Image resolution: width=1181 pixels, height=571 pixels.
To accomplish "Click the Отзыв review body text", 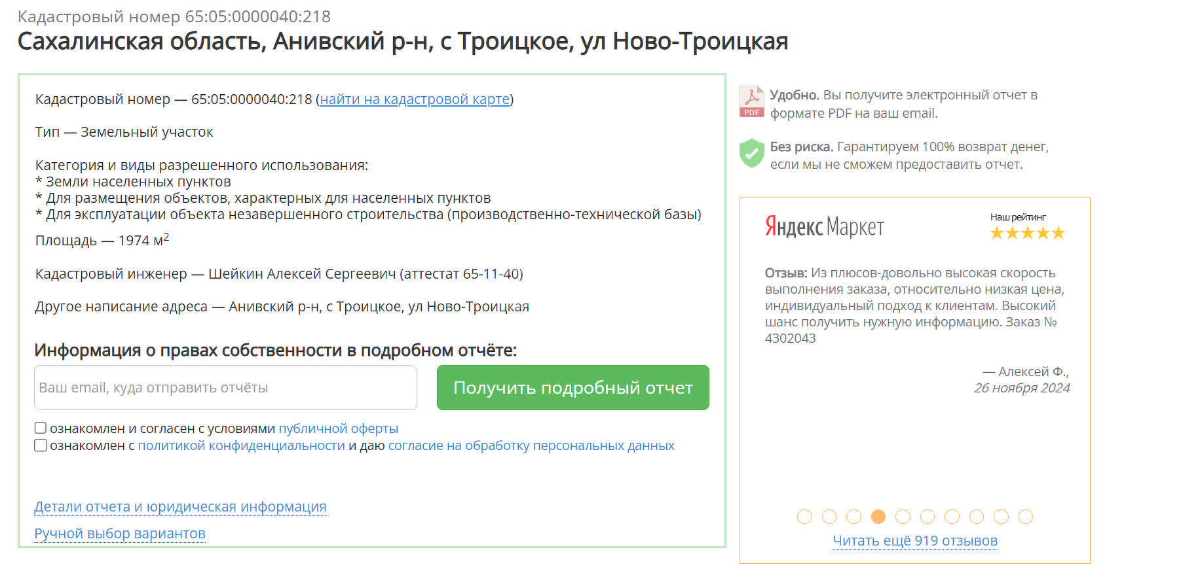I will coord(915,305).
